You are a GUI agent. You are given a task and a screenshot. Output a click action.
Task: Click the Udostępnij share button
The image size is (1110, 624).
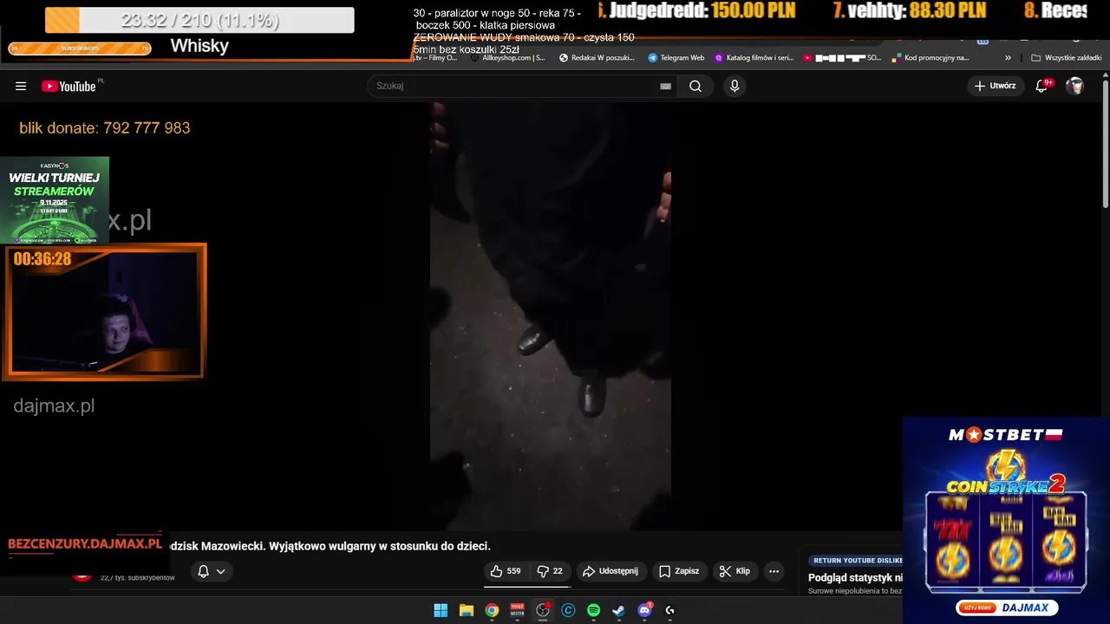tap(610, 571)
